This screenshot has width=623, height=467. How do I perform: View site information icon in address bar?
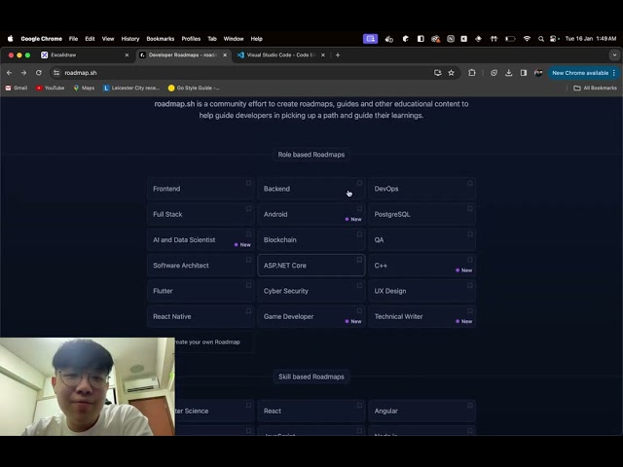point(56,73)
